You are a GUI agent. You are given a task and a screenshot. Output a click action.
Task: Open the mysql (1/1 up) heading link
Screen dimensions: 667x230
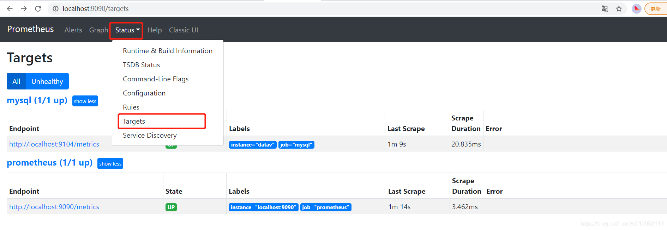click(x=37, y=100)
